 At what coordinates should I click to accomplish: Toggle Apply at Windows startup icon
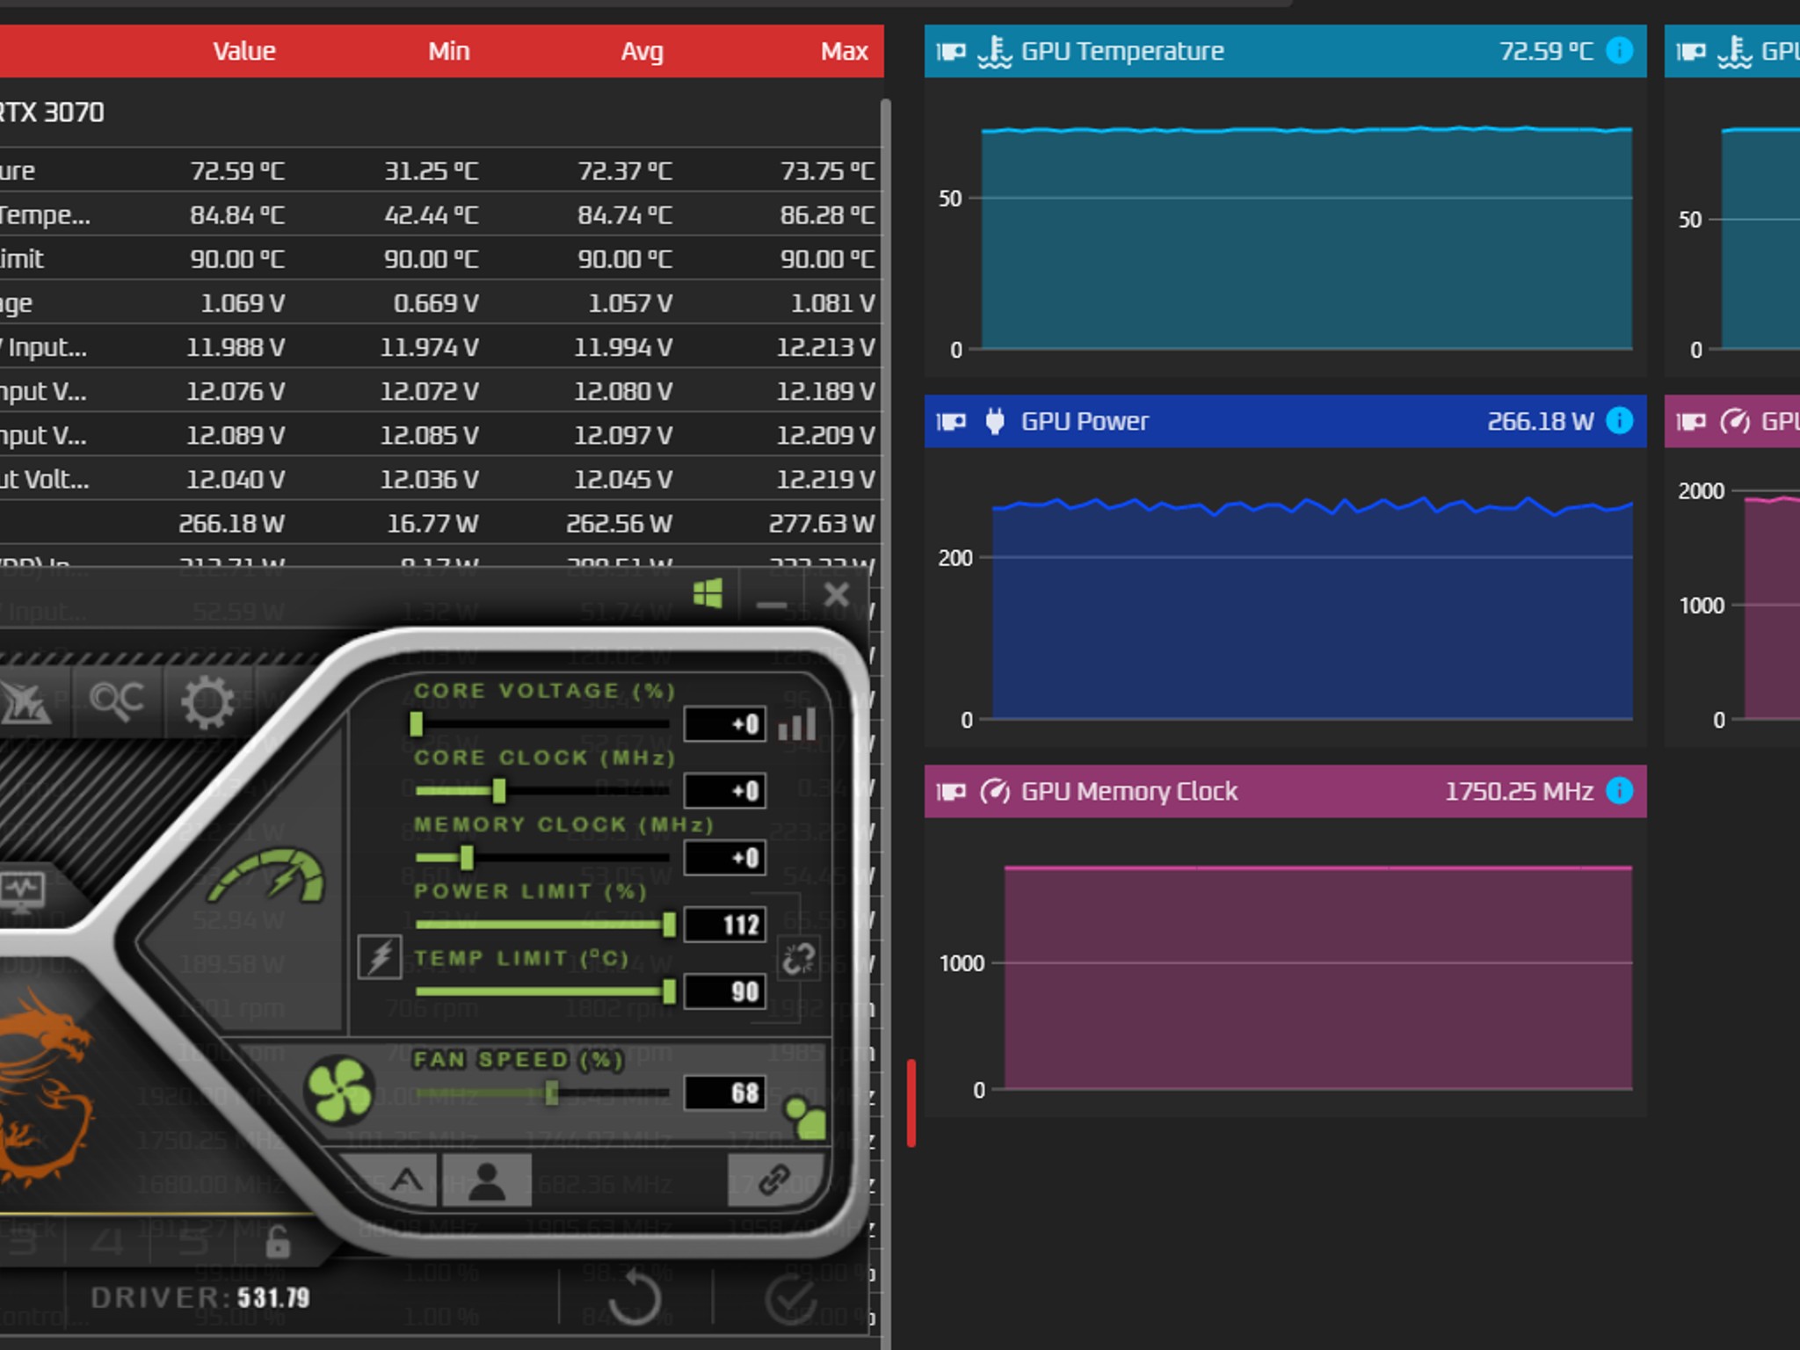tap(708, 594)
